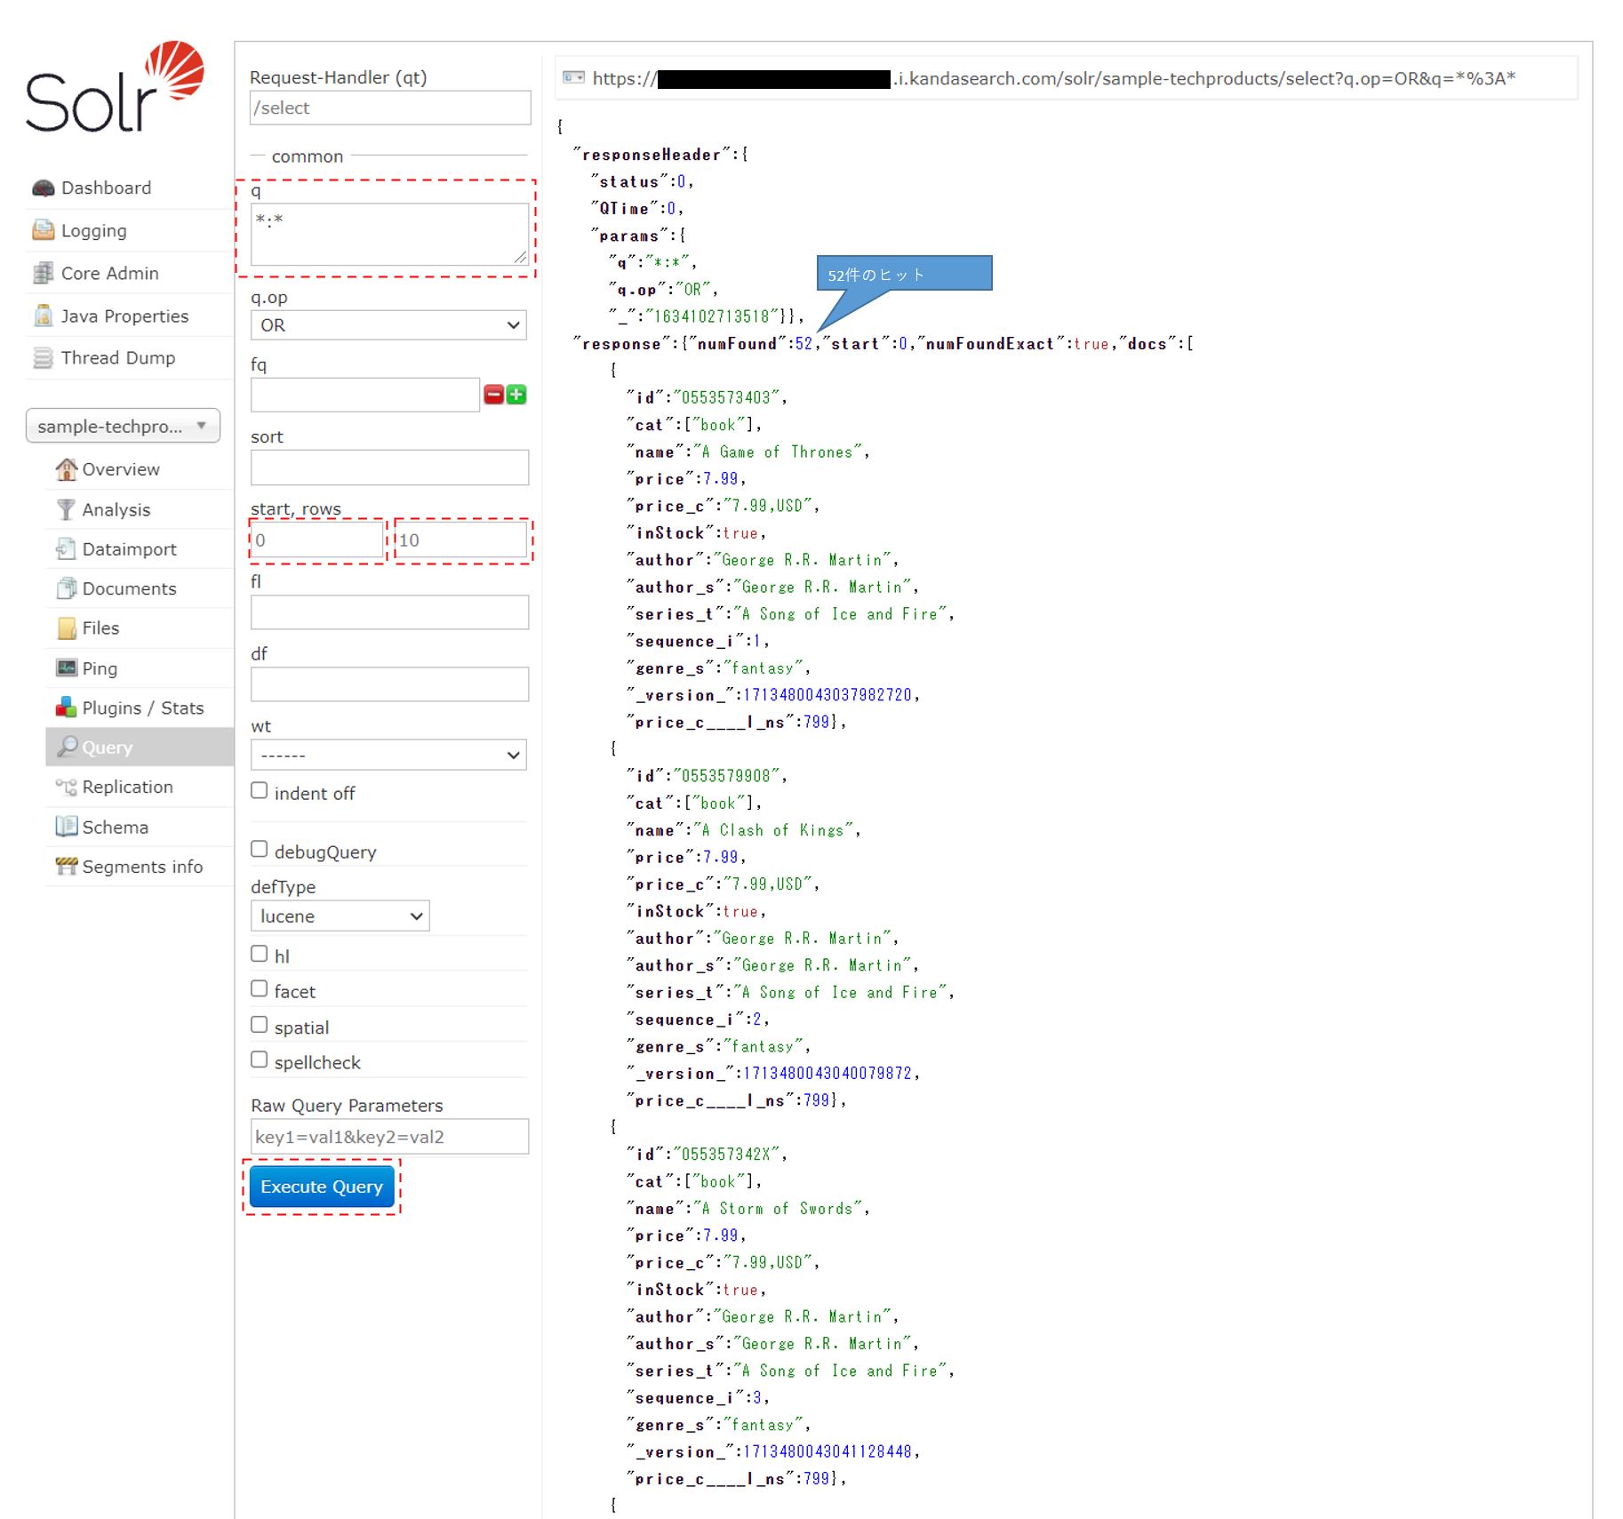Open the defType lucene dropdown
The height and width of the screenshot is (1519, 1623).
coord(340,916)
